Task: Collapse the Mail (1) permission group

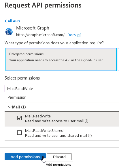Action: [x=17, y=107]
